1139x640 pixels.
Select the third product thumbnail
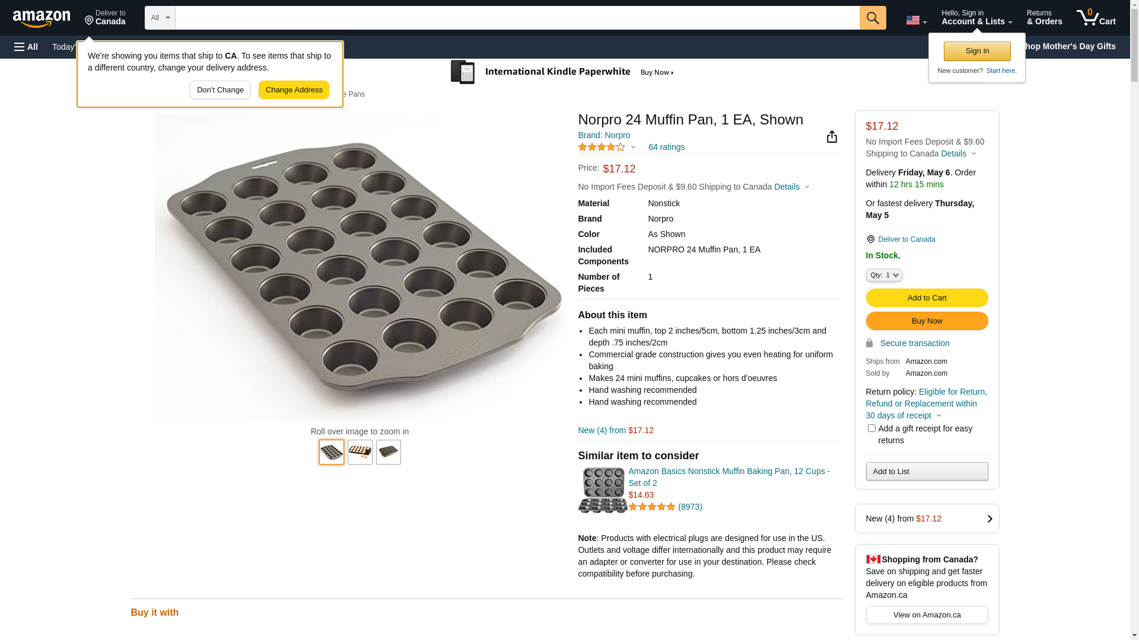(x=389, y=452)
